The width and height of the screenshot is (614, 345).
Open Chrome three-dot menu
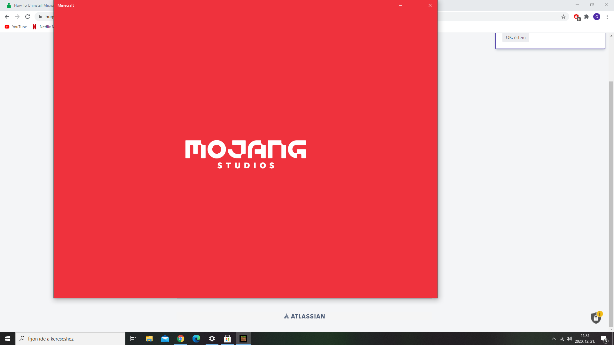coord(607,17)
